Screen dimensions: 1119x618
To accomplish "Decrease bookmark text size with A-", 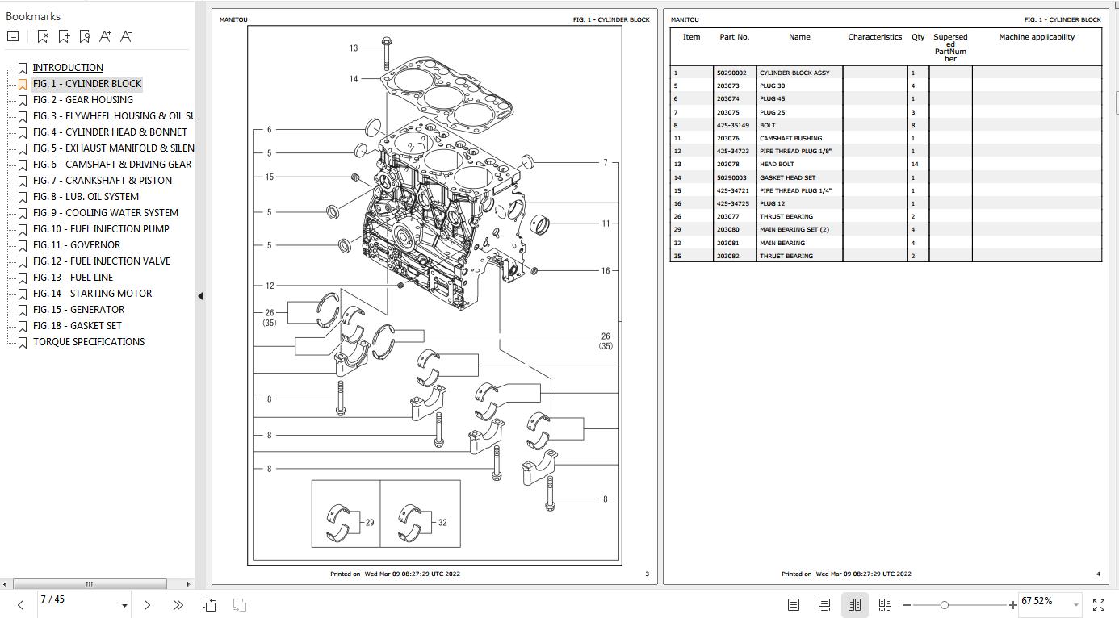I will point(126,36).
